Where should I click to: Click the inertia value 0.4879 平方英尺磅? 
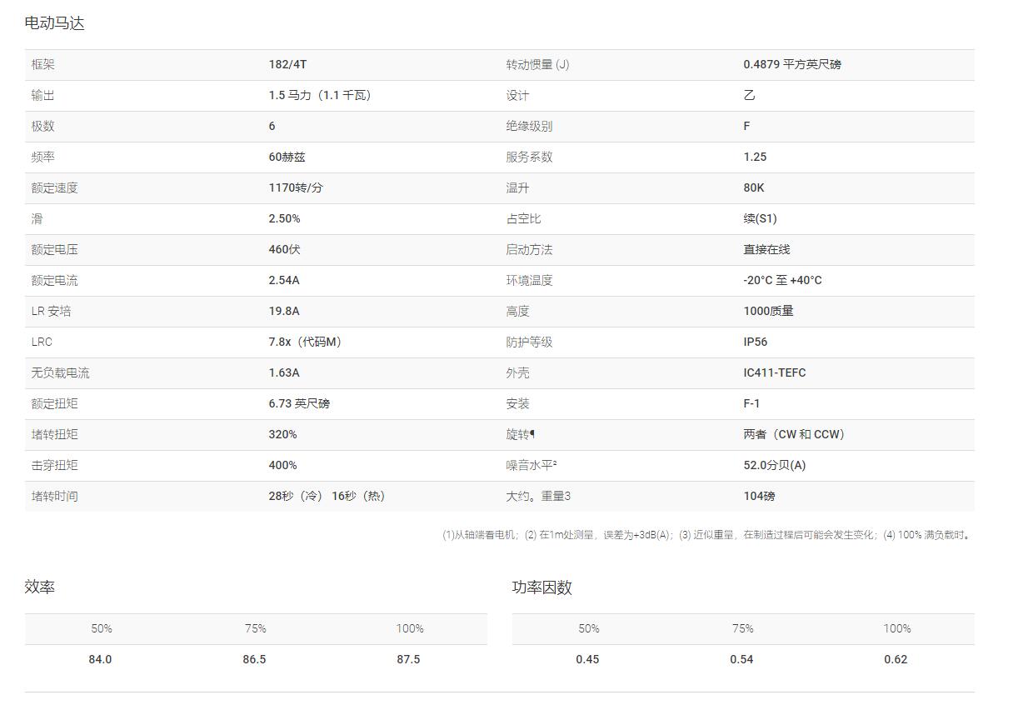tap(792, 64)
